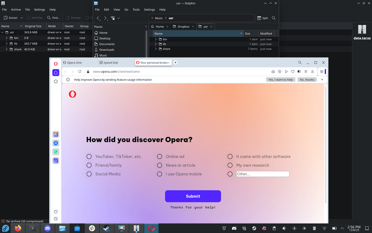The image size is (372, 233).
Task: Expand the share folder in archive list
Action: (x=7, y=49)
